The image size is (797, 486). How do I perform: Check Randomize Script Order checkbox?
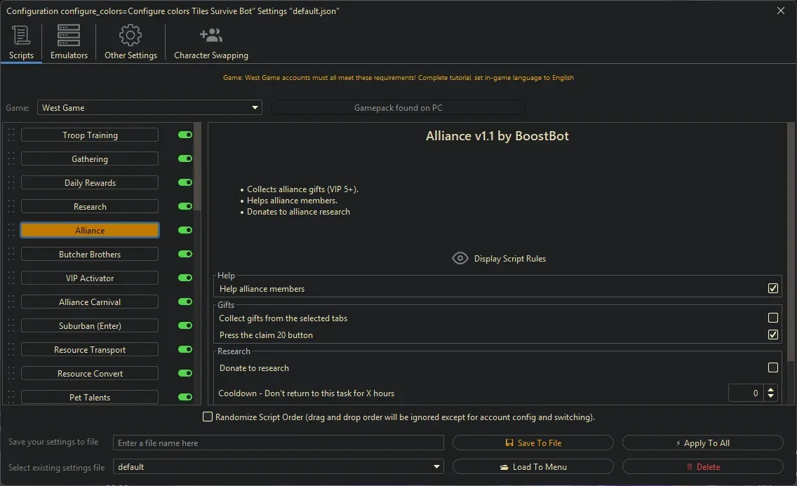[208, 417]
